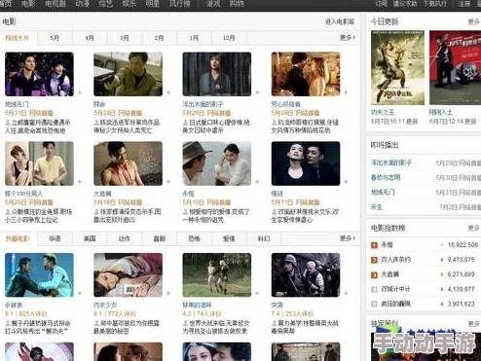Viewport: 481px width, 361px height.
Task: Expand 更多 beside the genre tabs
Action: [348, 238]
